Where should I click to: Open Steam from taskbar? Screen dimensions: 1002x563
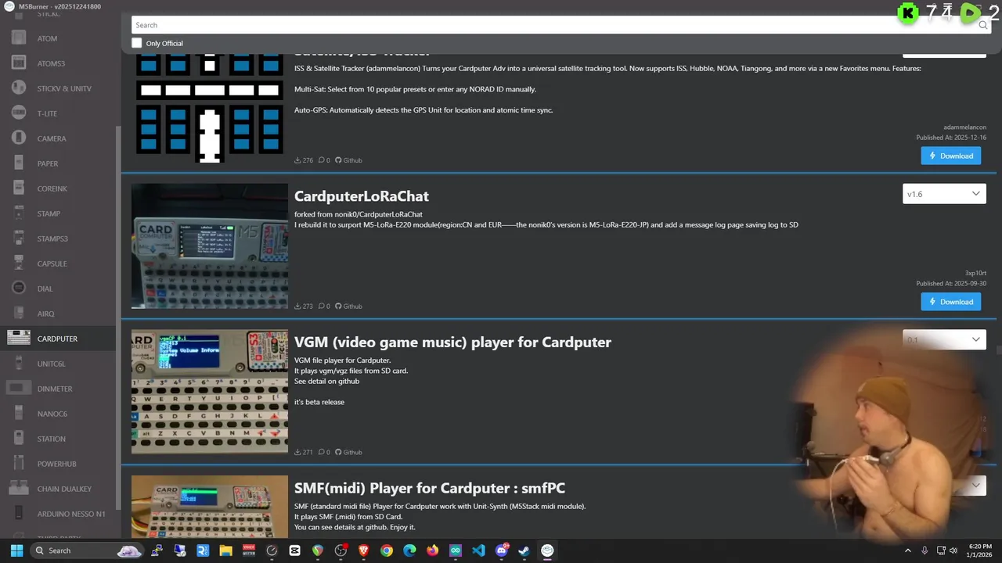tap(524, 550)
